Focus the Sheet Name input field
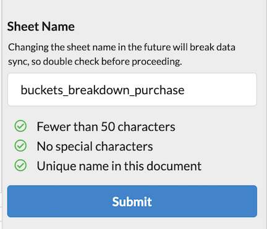 [x=132, y=89]
